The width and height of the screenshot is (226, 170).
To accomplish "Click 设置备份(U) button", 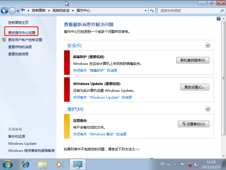I will click(194, 124).
